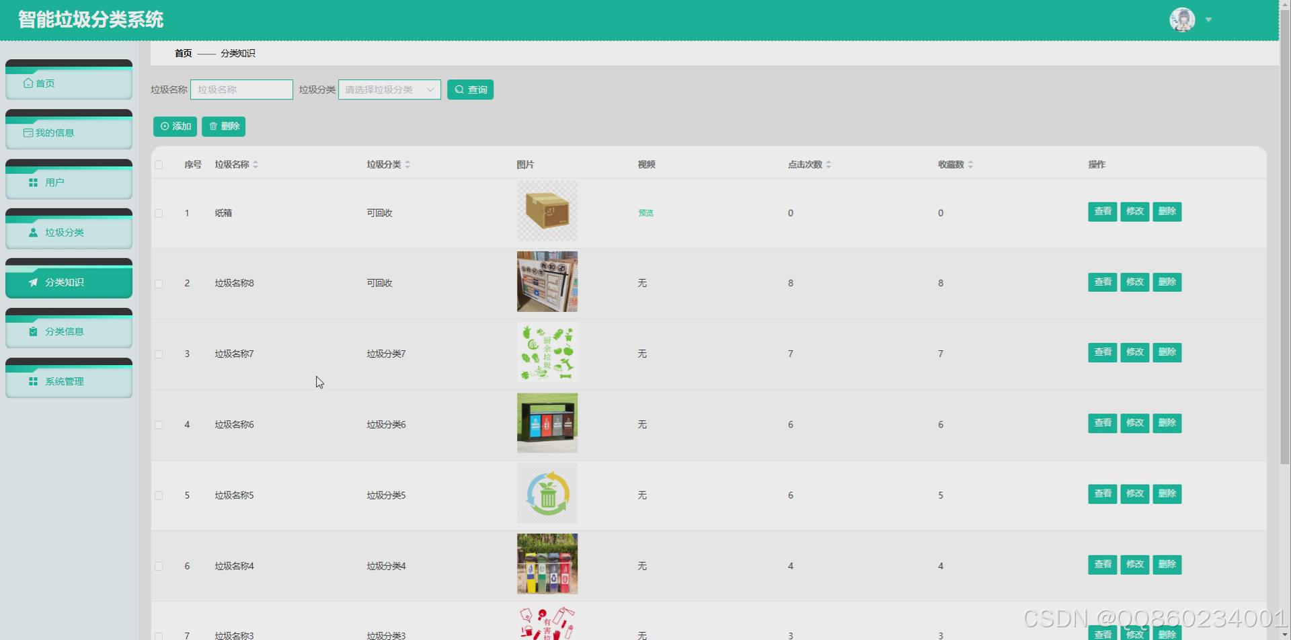
Task: Click the 查看 button for 垃圾名称8
Action: click(1102, 282)
